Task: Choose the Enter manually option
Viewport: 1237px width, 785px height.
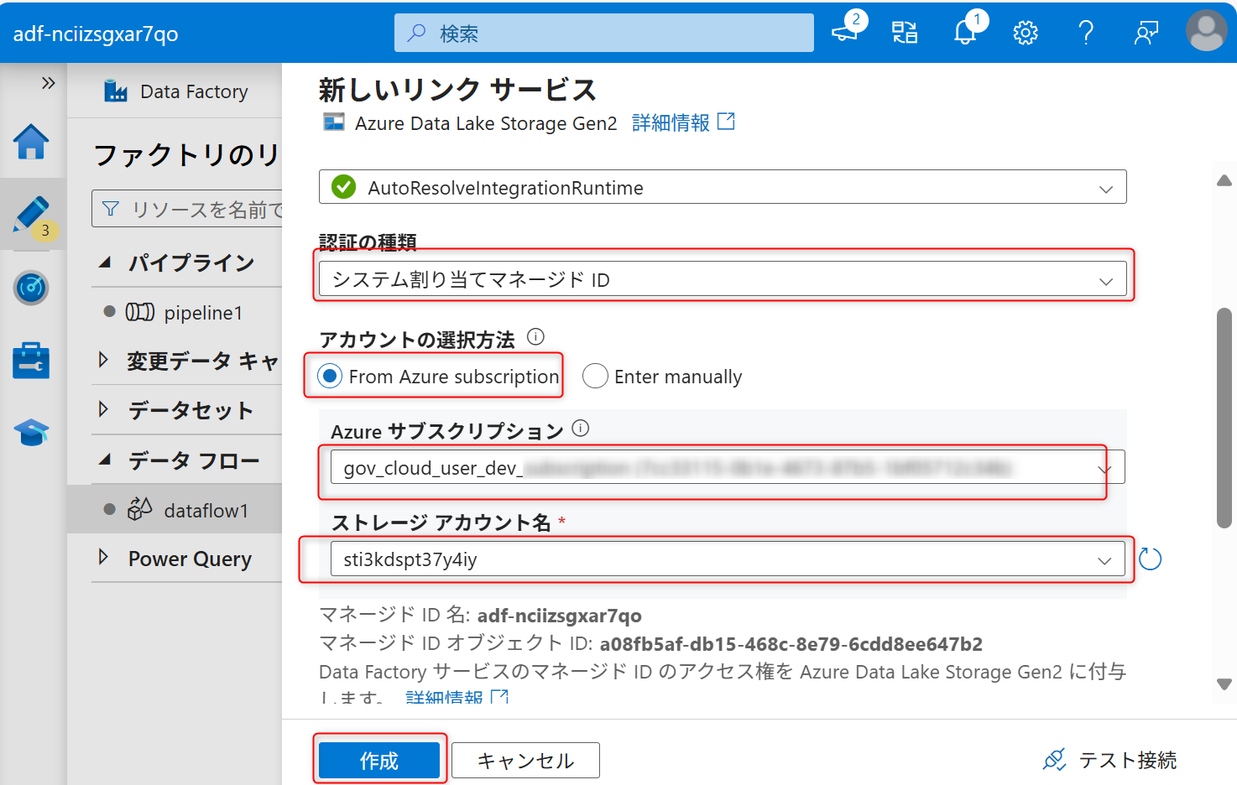Action: 595,376
